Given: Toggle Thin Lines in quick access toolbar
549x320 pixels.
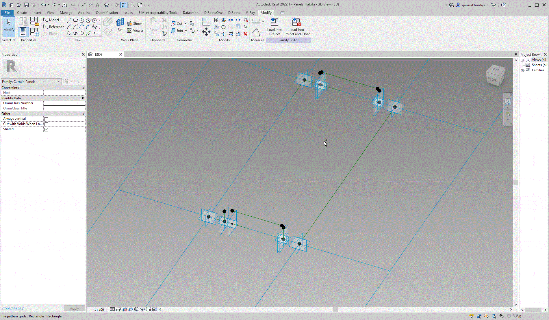Looking at the screenshot, I should tap(124, 5).
